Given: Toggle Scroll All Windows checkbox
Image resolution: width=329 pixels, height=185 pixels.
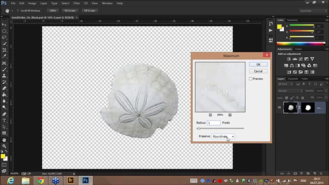Looking at the screenshot, I should pyautogui.click(x=18, y=11).
